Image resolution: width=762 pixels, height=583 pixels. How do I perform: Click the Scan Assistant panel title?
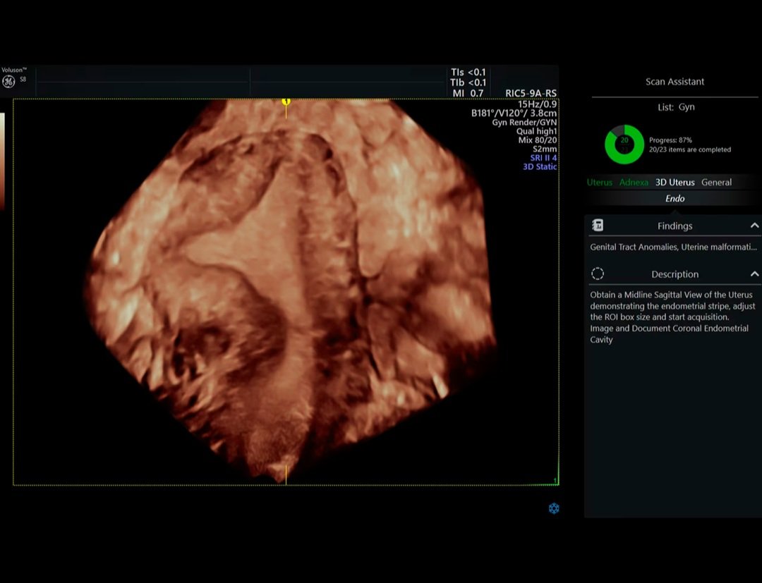pyautogui.click(x=675, y=82)
